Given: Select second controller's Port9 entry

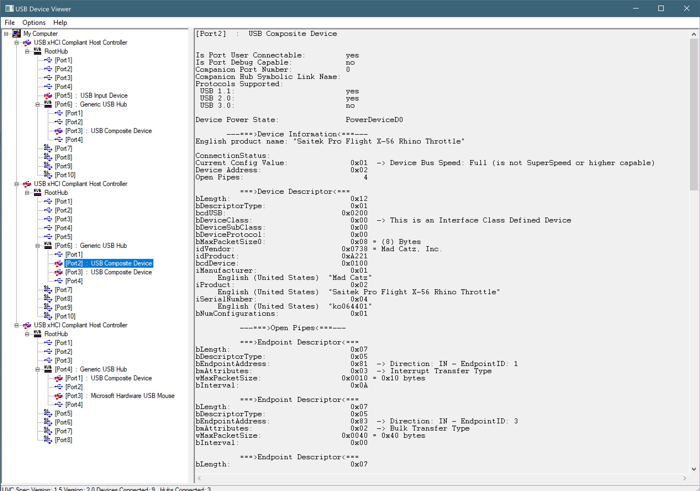Looking at the screenshot, I should point(64,308).
